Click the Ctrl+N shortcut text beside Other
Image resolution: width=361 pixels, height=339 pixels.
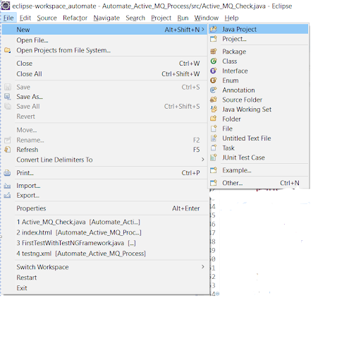(x=290, y=183)
